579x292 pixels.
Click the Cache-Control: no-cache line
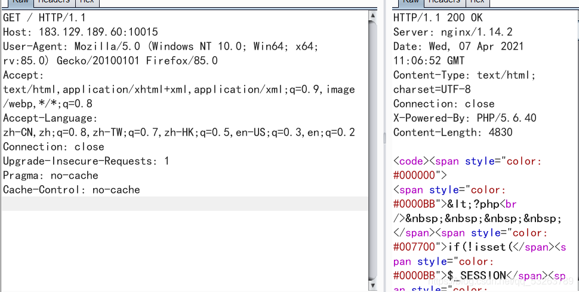tap(71, 190)
